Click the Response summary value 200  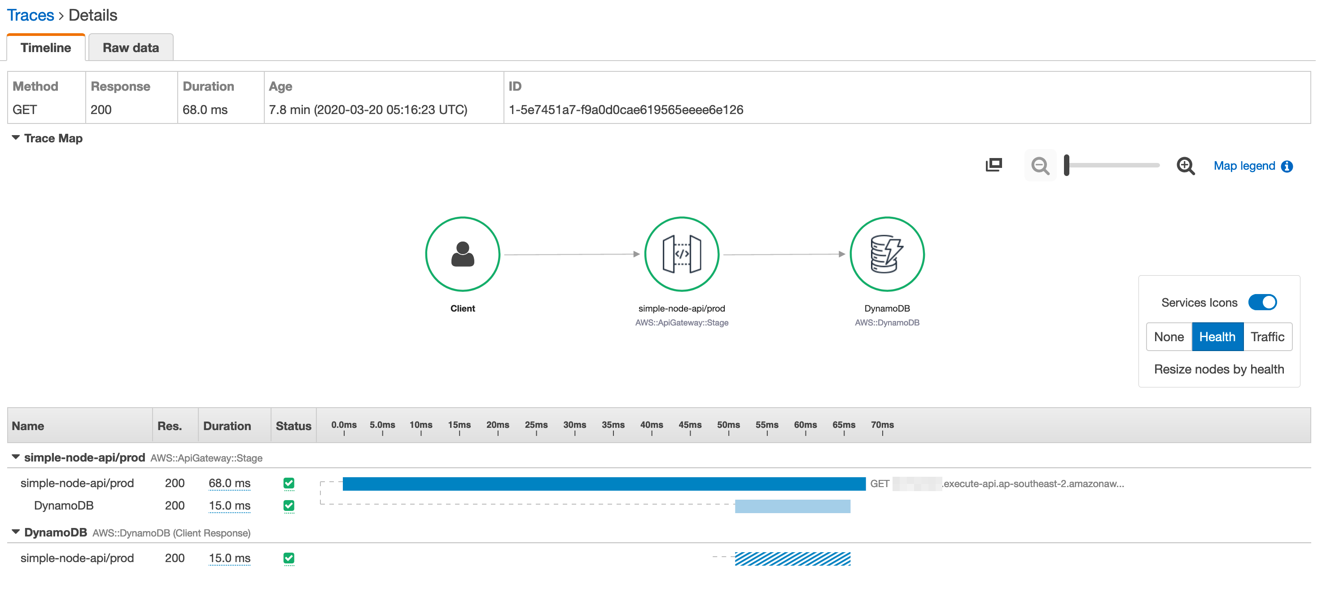click(101, 110)
